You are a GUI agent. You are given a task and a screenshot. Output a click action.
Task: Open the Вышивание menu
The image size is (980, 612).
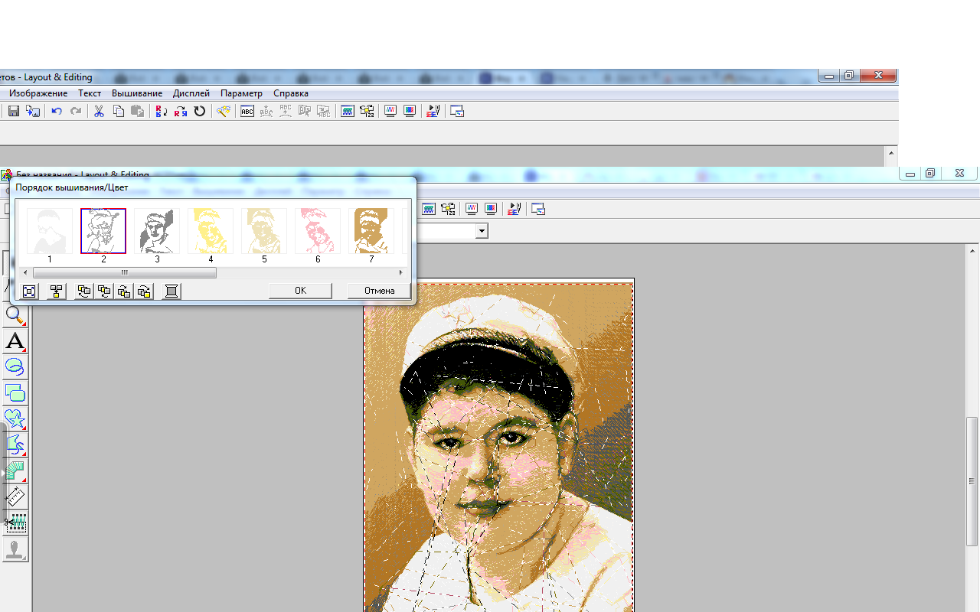[137, 93]
